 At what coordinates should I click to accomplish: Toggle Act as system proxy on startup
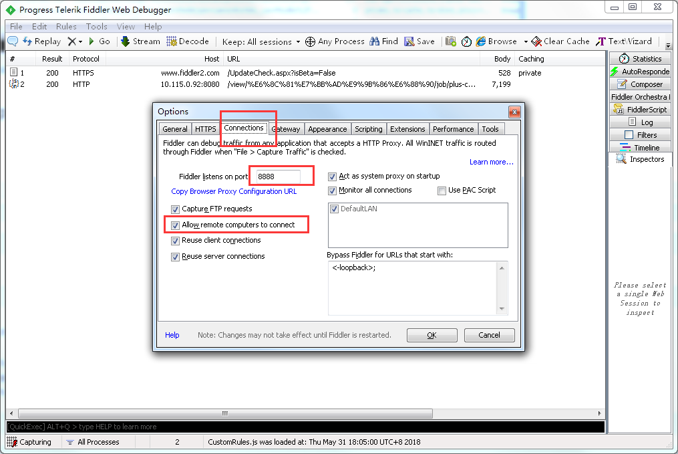[x=332, y=177]
